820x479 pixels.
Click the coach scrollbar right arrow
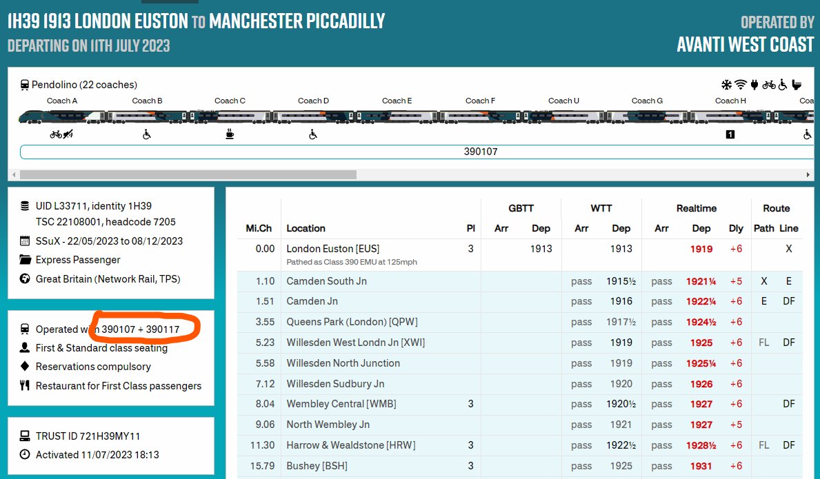click(x=808, y=174)
